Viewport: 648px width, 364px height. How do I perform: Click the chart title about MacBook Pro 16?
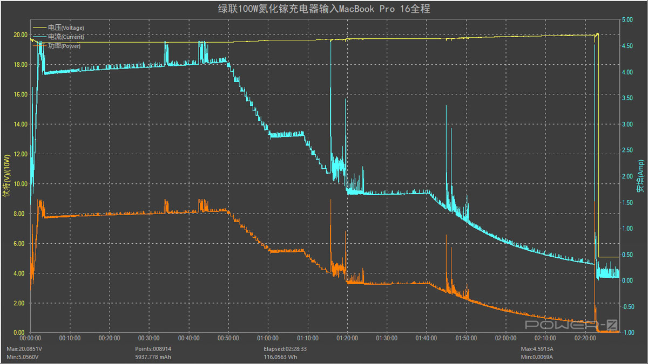[x=323, y=9]
